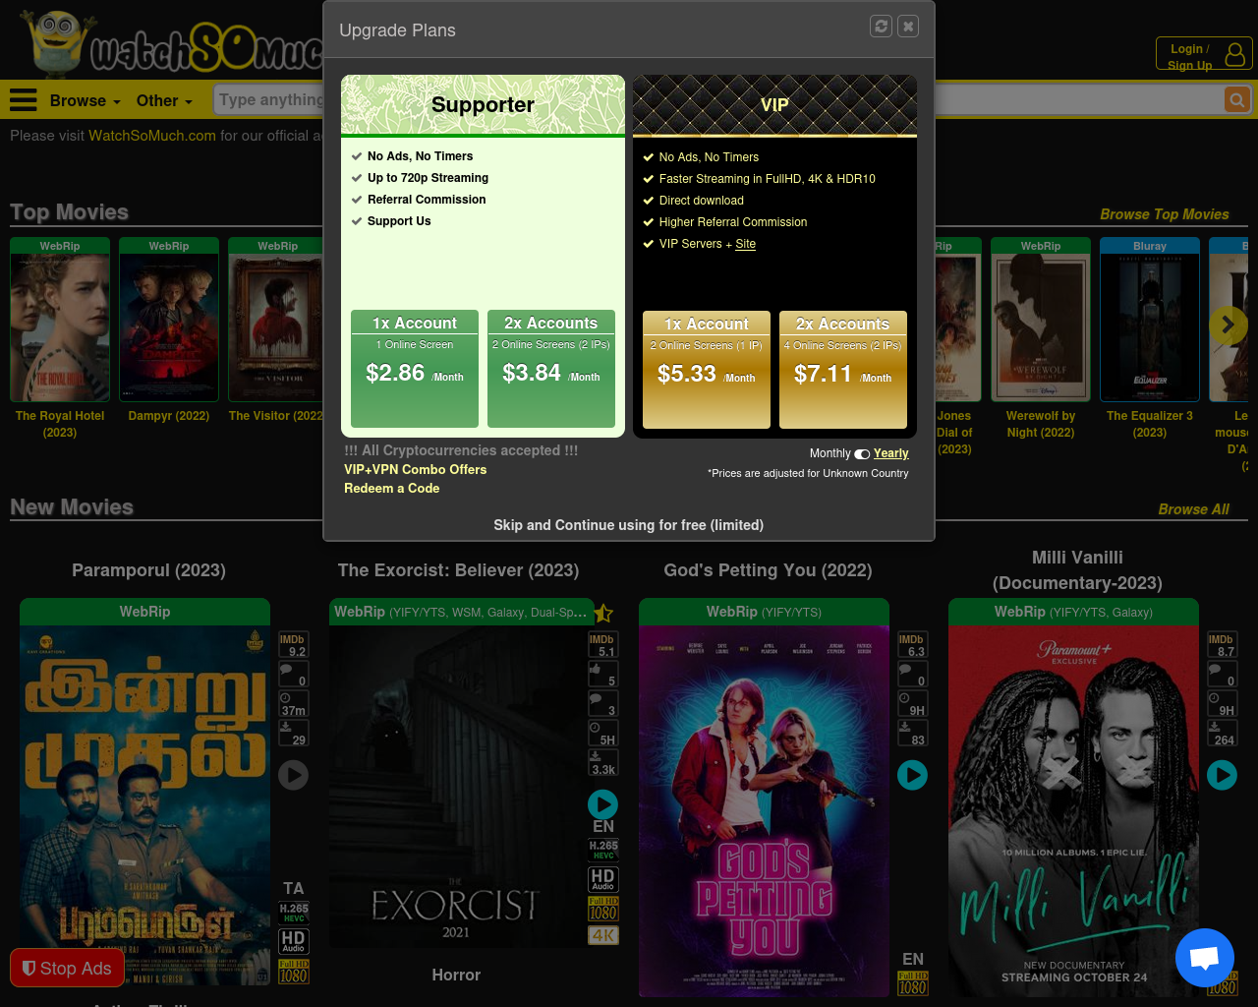Screen dimensions: 1258x1007
Task: Click the H.265 HEVC badge on Exorcist
Action: [x=603, y=850]
